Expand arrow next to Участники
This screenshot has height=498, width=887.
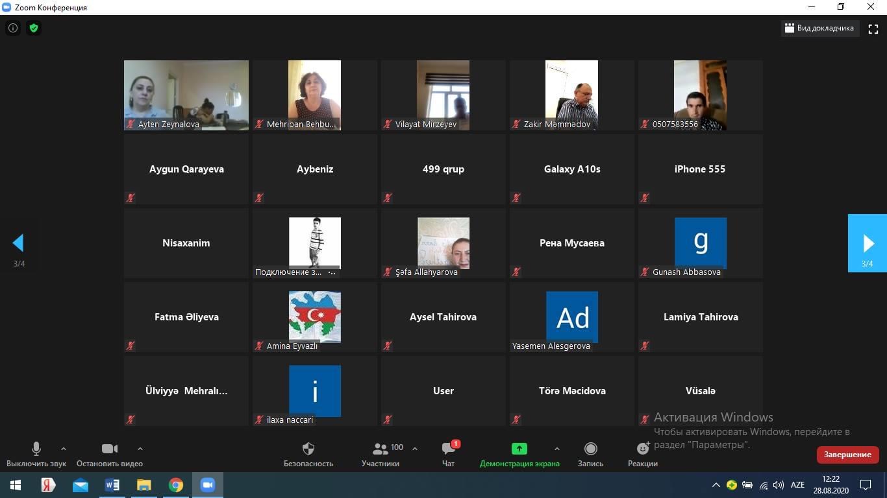pos(415,449)
